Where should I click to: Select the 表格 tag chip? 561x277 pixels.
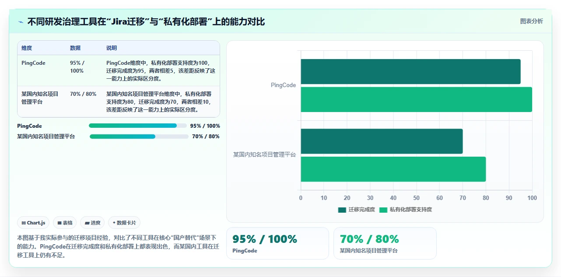65,223
